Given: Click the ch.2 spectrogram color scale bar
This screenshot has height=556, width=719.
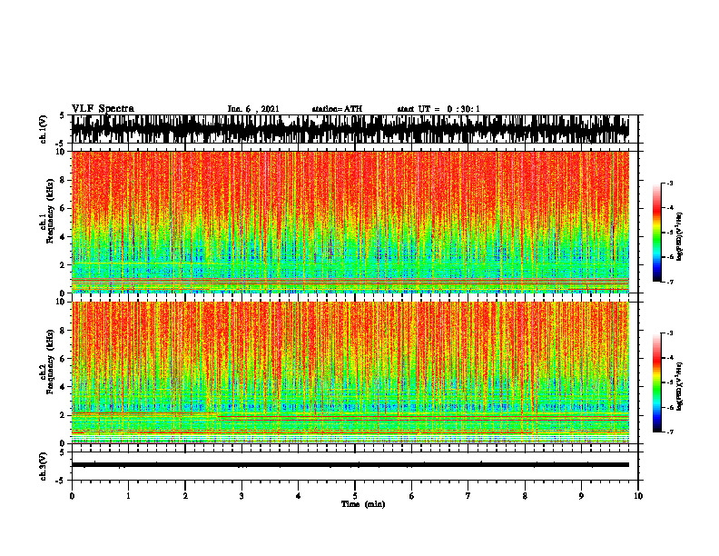Looking at the screenshot, I should pyautogui.click(x=656, y=382).
